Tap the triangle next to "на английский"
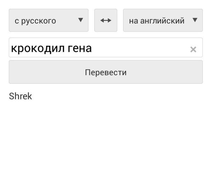 (195, 20)
